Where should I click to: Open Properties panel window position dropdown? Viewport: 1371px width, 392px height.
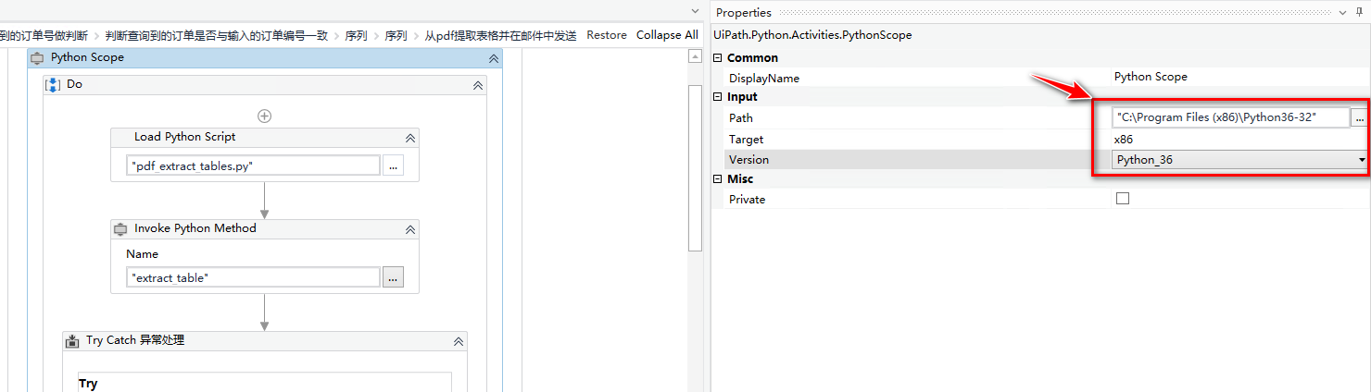pos(1344,12)
